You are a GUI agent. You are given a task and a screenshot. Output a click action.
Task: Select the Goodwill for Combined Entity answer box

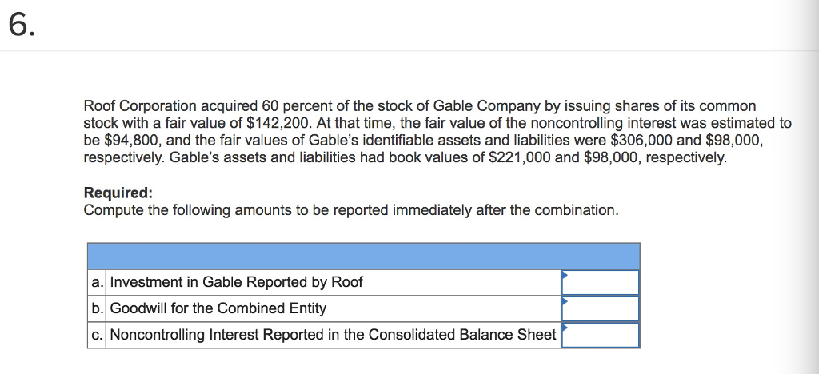(x=600, y=308)
